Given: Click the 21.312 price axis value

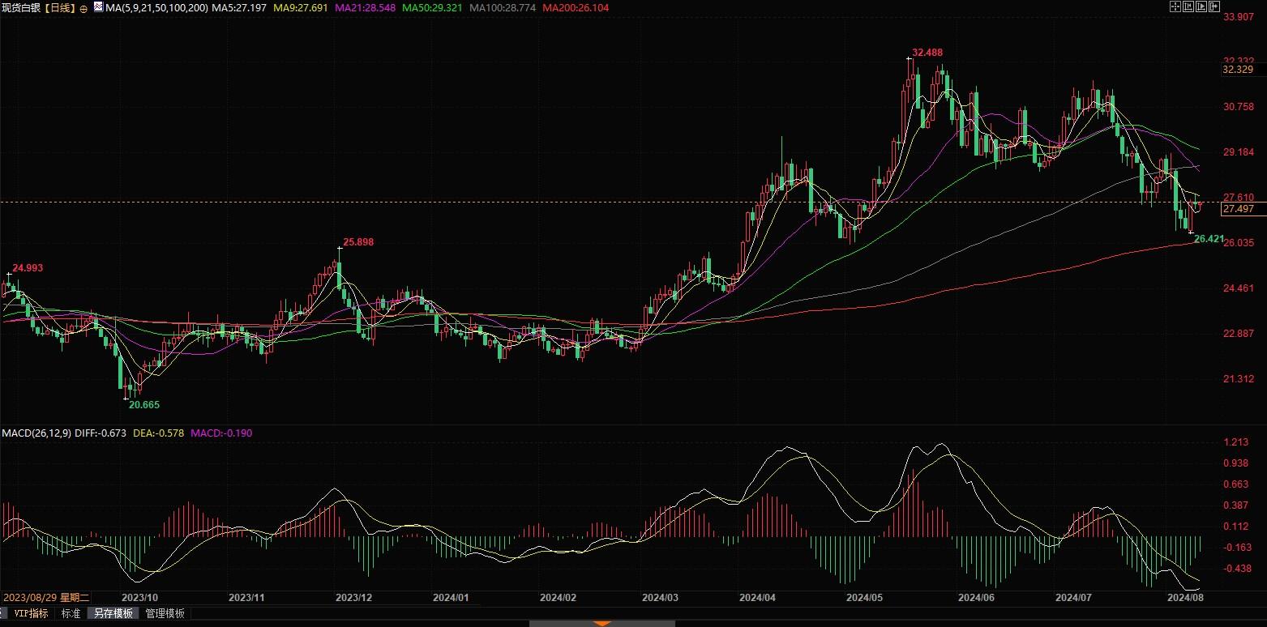Looking at the screenshot, I should [x=1239, y=379].
